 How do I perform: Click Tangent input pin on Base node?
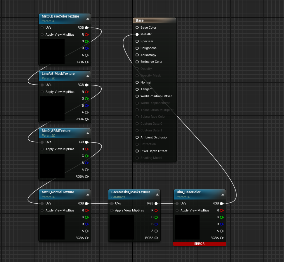[137, 89]
